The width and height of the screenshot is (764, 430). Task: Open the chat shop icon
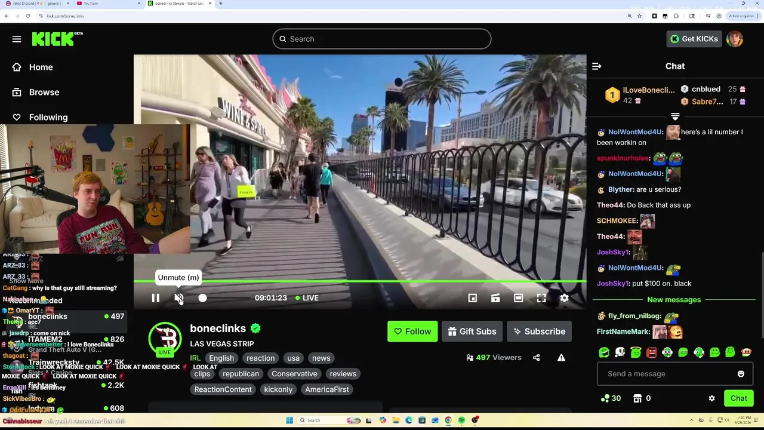637,398
